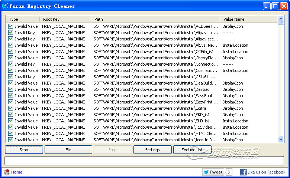
Task: Uncheck the CS1.6 row checkbox
Action: point(10,76)
